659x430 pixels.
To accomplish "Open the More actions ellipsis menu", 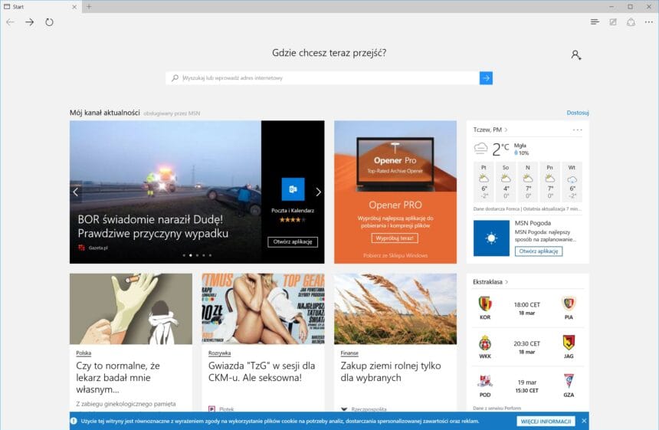I will point(648,22).
